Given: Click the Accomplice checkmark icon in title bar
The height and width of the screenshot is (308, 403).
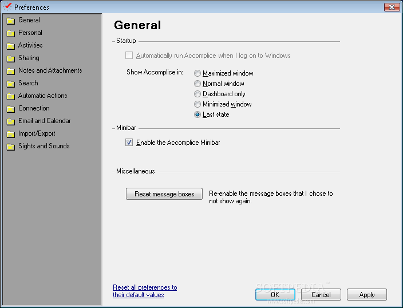Looking at the screenshot, I should pyautogui.click(x=7, y=7).
